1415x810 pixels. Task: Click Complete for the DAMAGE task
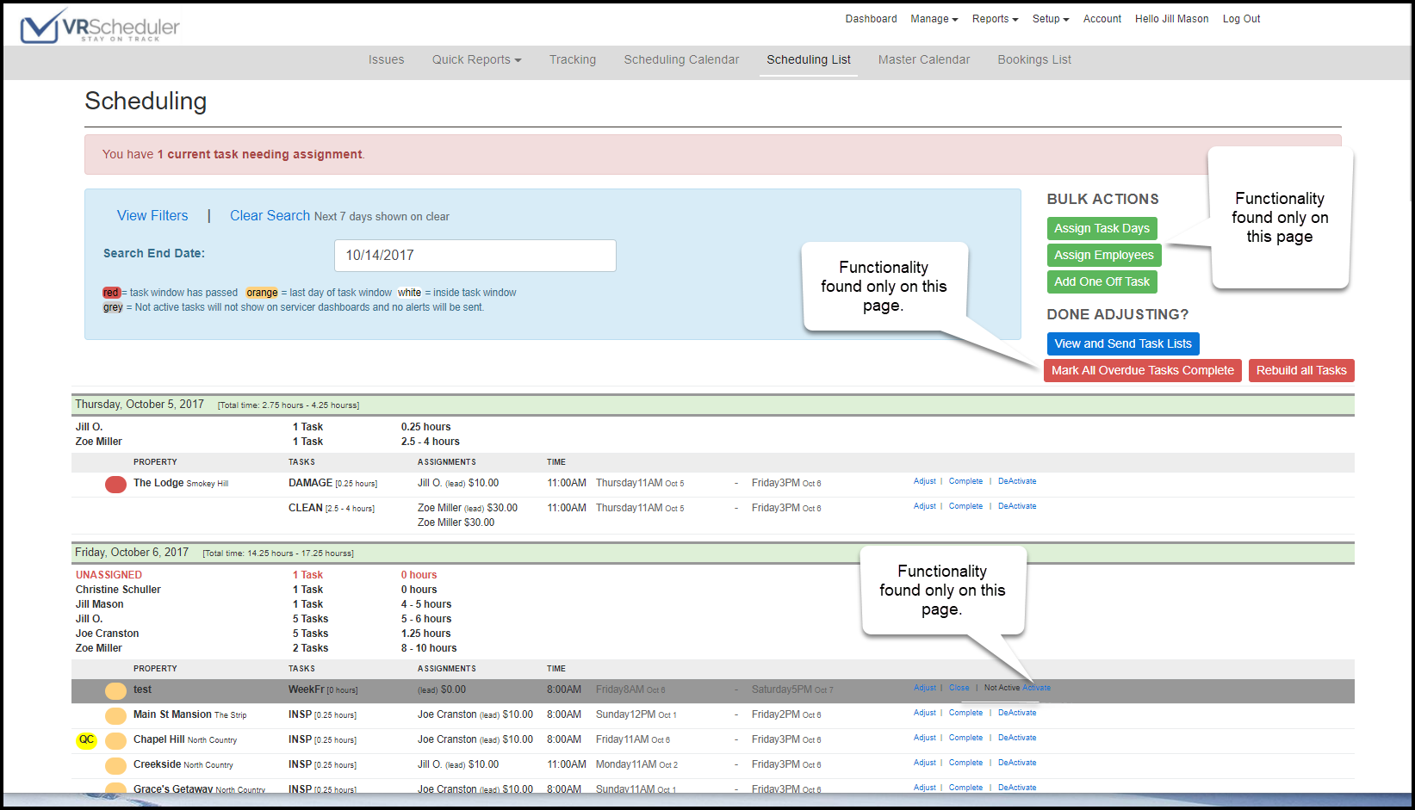(x=965, y=481)
